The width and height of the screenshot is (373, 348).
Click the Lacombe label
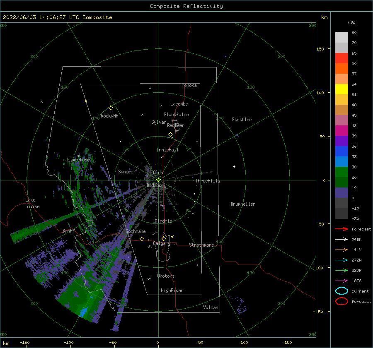tap(179, 104)
